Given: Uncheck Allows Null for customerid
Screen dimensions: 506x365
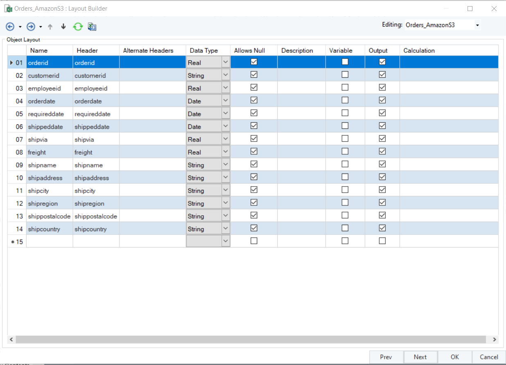Looking at the screenshot, I should coord(254,75).
